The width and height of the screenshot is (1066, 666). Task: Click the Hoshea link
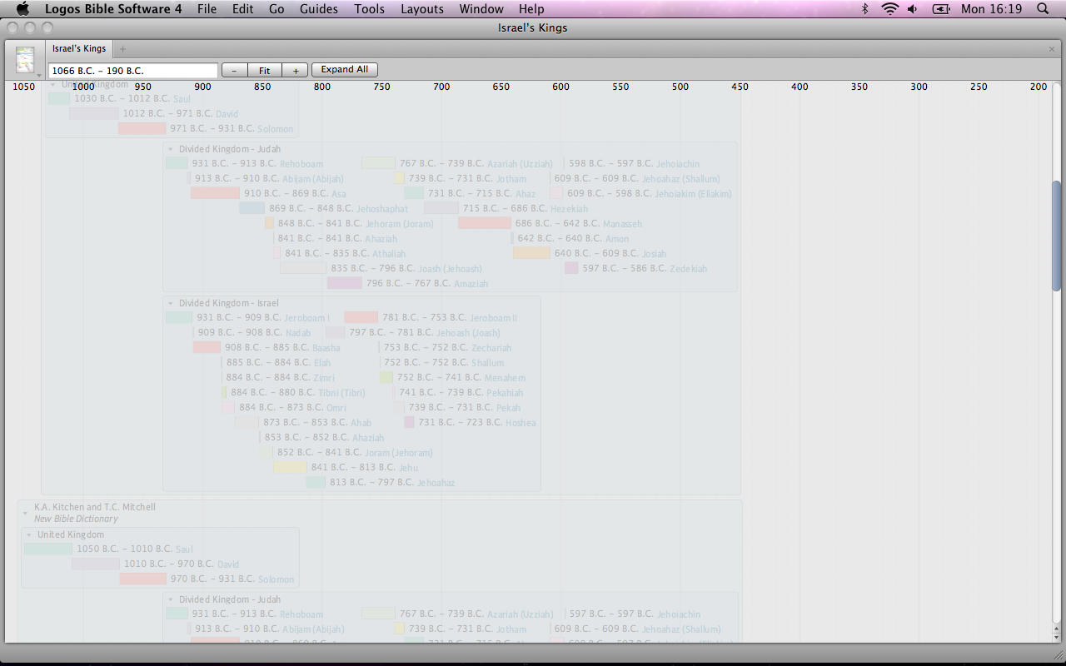tap(521, 423)
